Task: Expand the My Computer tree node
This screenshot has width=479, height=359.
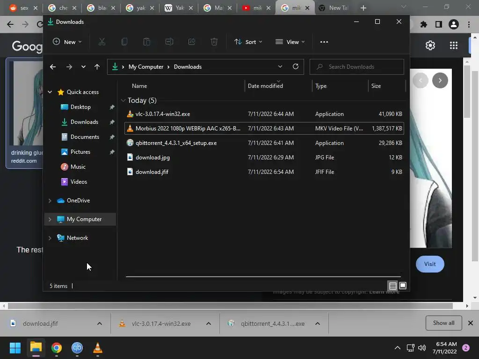Action: pos(50,219)
